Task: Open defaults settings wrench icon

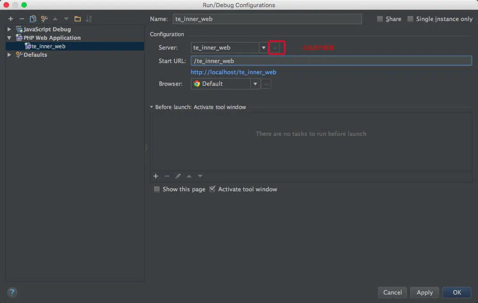Action: 44,19
